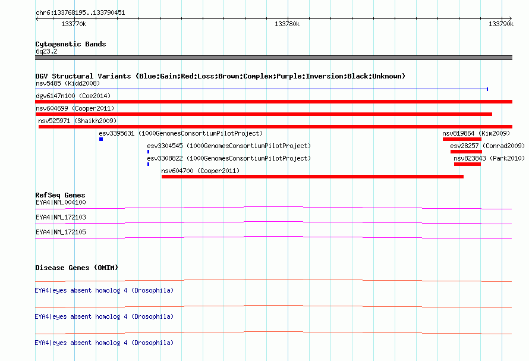Viewport: 529px width, 361px height.
Task: Click the nsv819864 (Kim2009) label text
Action: pyautogui.click(x=476, y=133)
